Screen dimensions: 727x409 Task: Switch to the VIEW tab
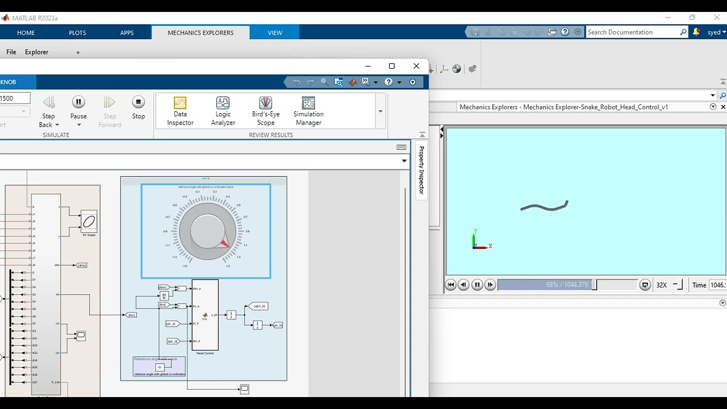pyautogui.click(x=275, y=33)
